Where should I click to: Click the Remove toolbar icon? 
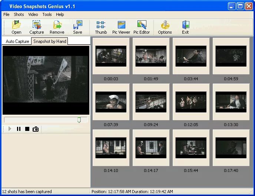coord(57,27)
